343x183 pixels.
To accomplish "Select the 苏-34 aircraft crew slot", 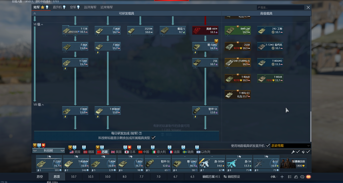I will pos(239,164).
